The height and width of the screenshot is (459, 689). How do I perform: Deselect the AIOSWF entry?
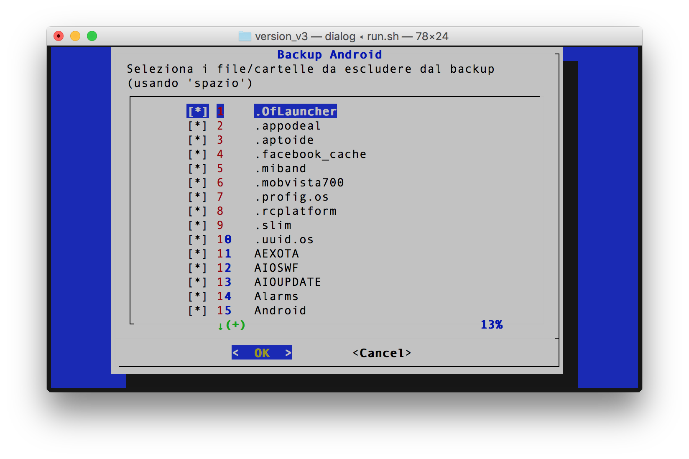pos(197,268)
